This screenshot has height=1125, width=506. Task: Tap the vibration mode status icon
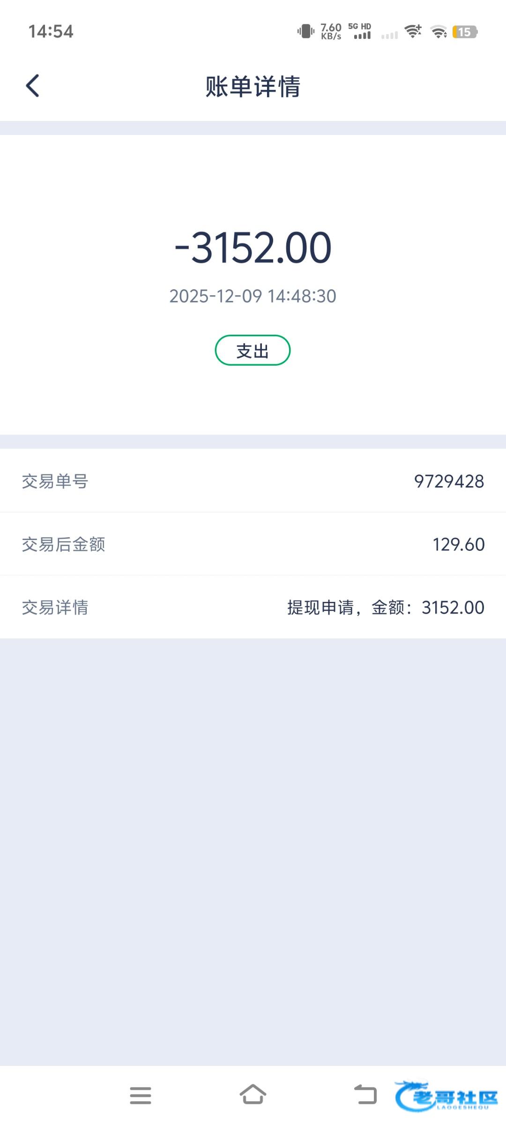[x=305, y=31]
